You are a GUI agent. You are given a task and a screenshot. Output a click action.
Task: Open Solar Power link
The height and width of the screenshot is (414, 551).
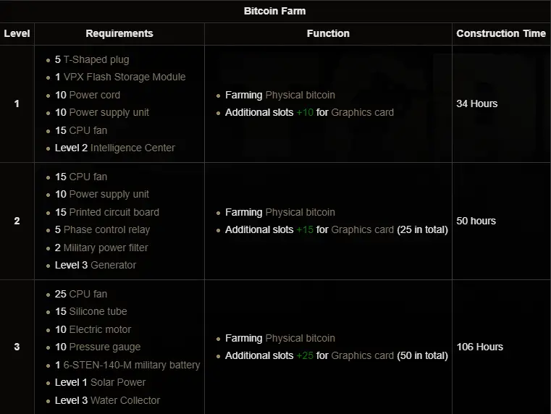[117, 382]
